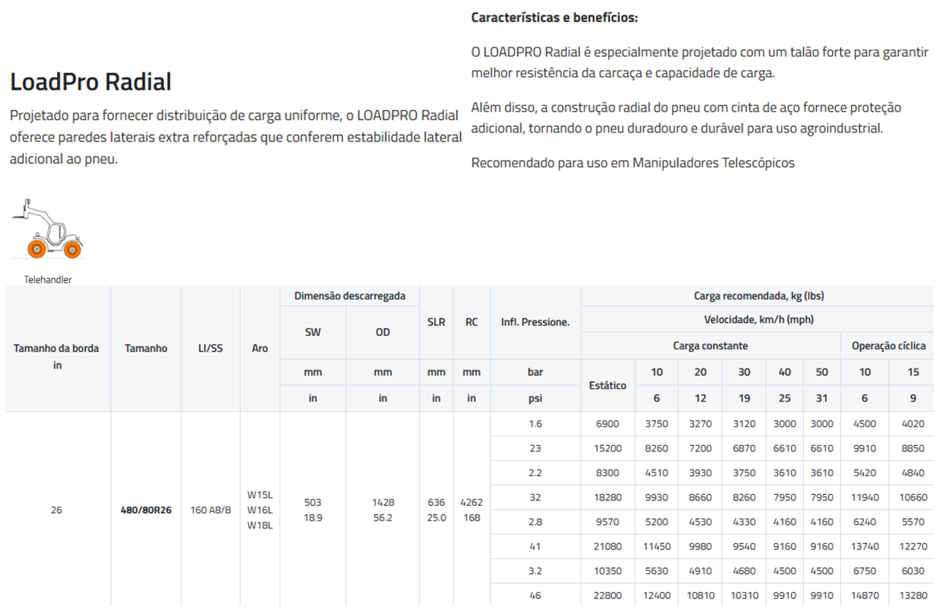Click the load value '5630'
This screenshot has width=942, height=616.
657,571
